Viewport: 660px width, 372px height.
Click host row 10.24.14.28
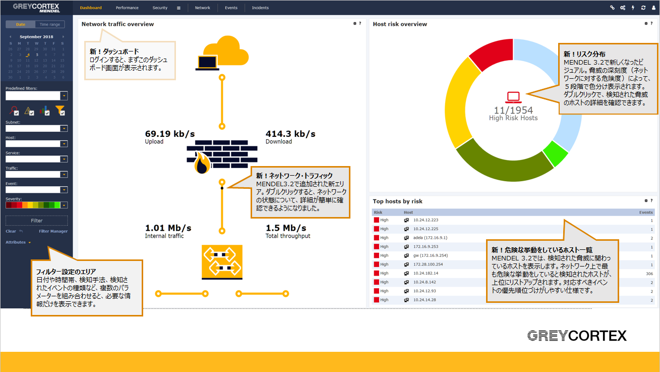(x=513, y=300)
